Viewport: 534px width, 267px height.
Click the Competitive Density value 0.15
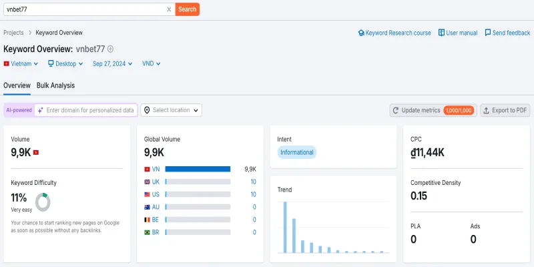[x=419, y=196]
